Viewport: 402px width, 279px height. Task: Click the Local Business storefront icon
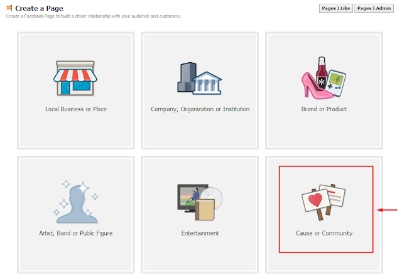[x=75, y=78]
